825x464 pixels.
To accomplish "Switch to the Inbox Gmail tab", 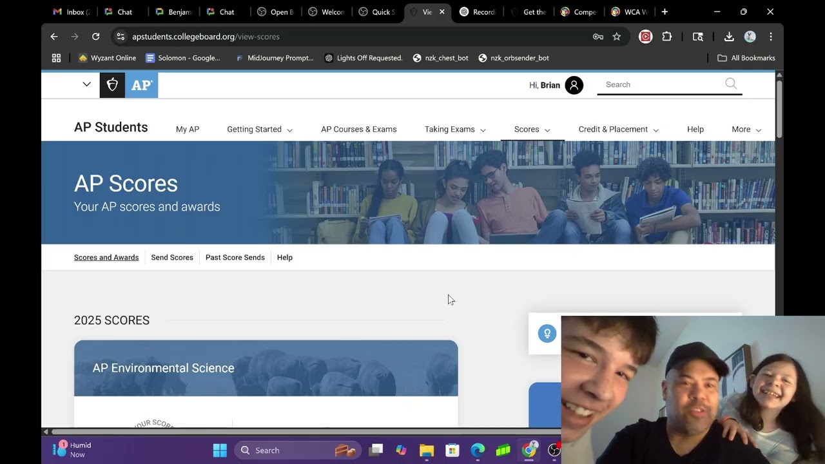I will (x=71, y=12).
